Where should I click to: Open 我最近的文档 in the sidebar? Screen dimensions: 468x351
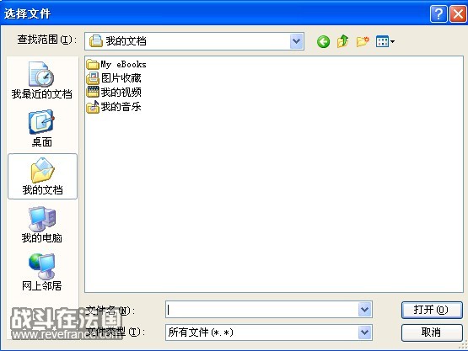[x=42, y=80]
